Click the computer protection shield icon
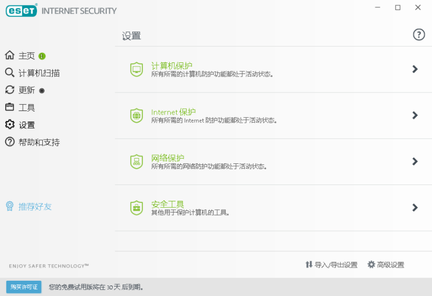Viewport: 432px width, 296px height. [136, 69]
